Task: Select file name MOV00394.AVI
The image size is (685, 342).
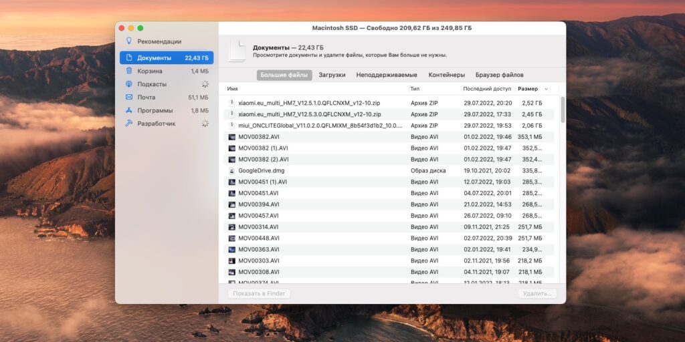Action: pyautogui.click(x=259, y=204)
